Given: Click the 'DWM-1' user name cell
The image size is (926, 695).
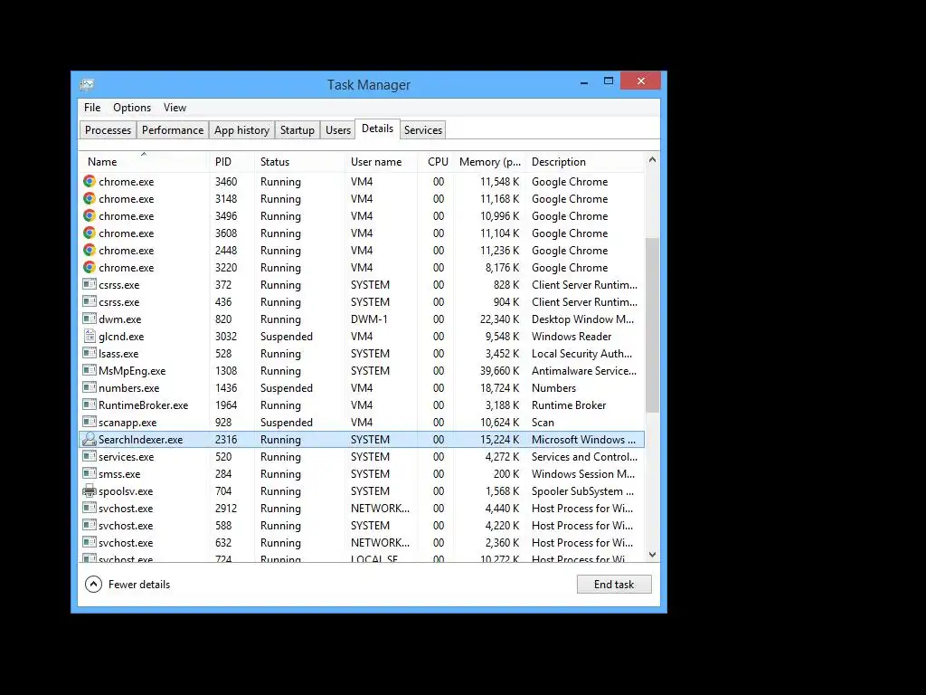Looking at the screenshot, I should (369, 319).
